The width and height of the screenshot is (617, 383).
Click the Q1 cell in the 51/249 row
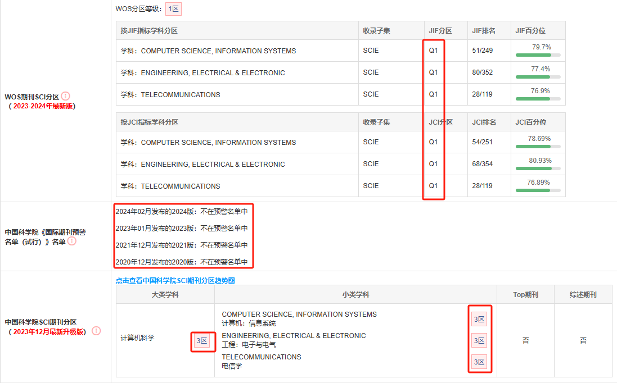click(x=446, y=51)
